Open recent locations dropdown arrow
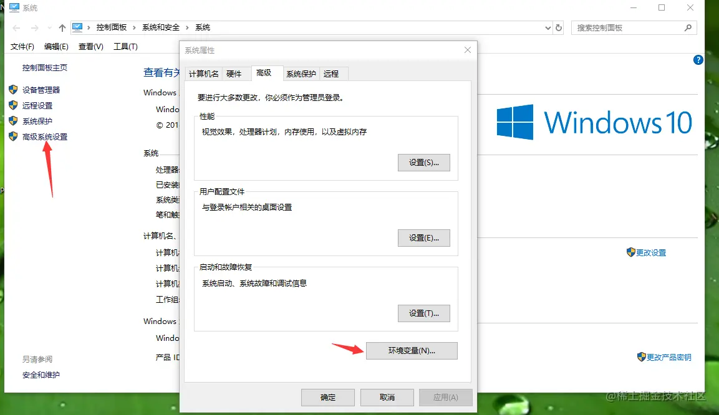719x415 pixels. [x=49, y=28]
